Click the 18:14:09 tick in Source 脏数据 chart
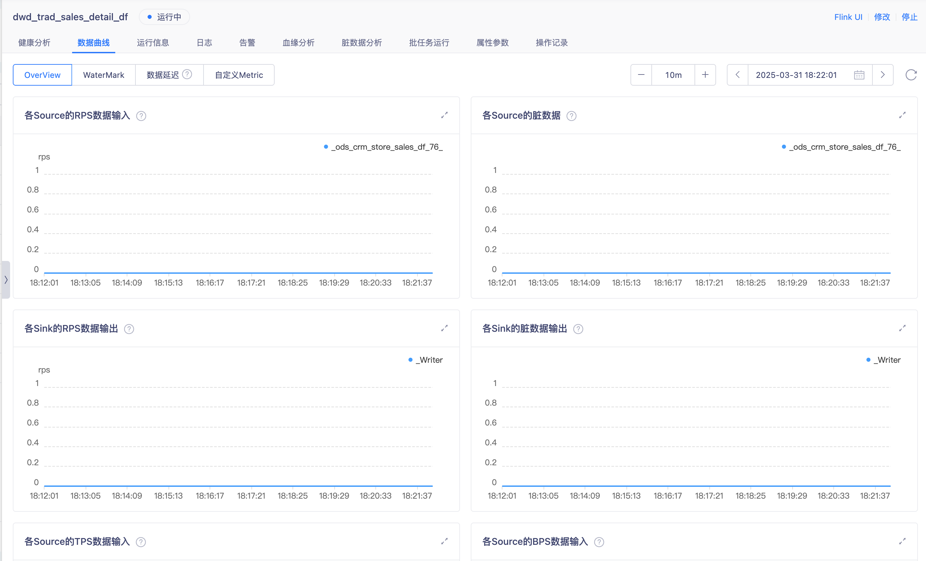 click(585, 283)
